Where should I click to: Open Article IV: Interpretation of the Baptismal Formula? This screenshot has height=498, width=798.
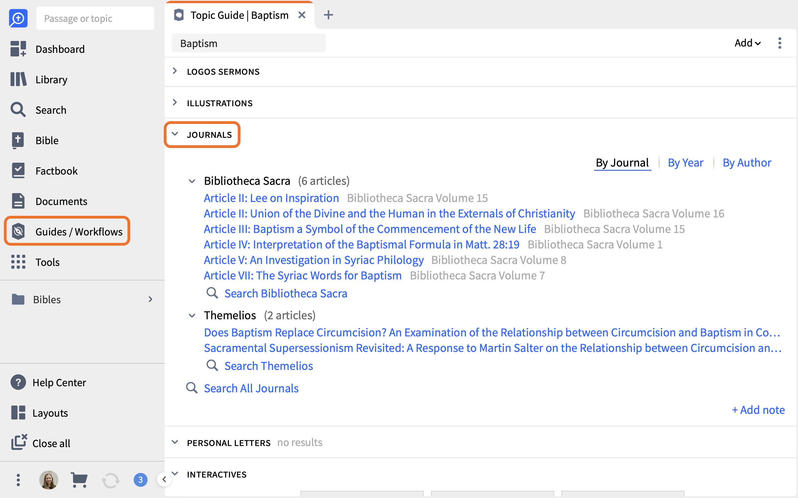[x=361, y=244]
